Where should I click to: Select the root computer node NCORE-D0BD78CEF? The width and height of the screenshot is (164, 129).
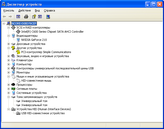point(24,23)
